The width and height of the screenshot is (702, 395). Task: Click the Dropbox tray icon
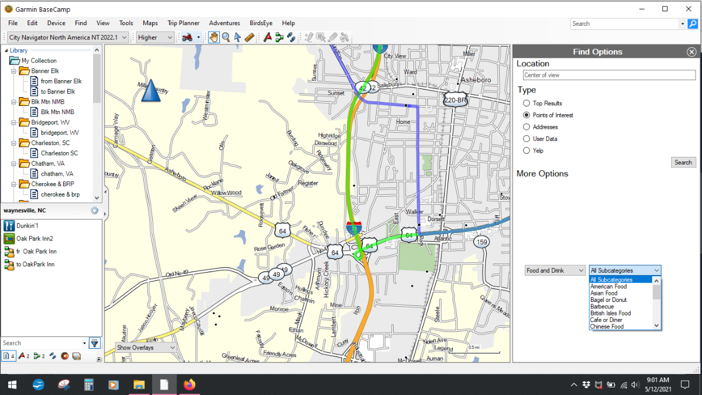click(587, 384)
